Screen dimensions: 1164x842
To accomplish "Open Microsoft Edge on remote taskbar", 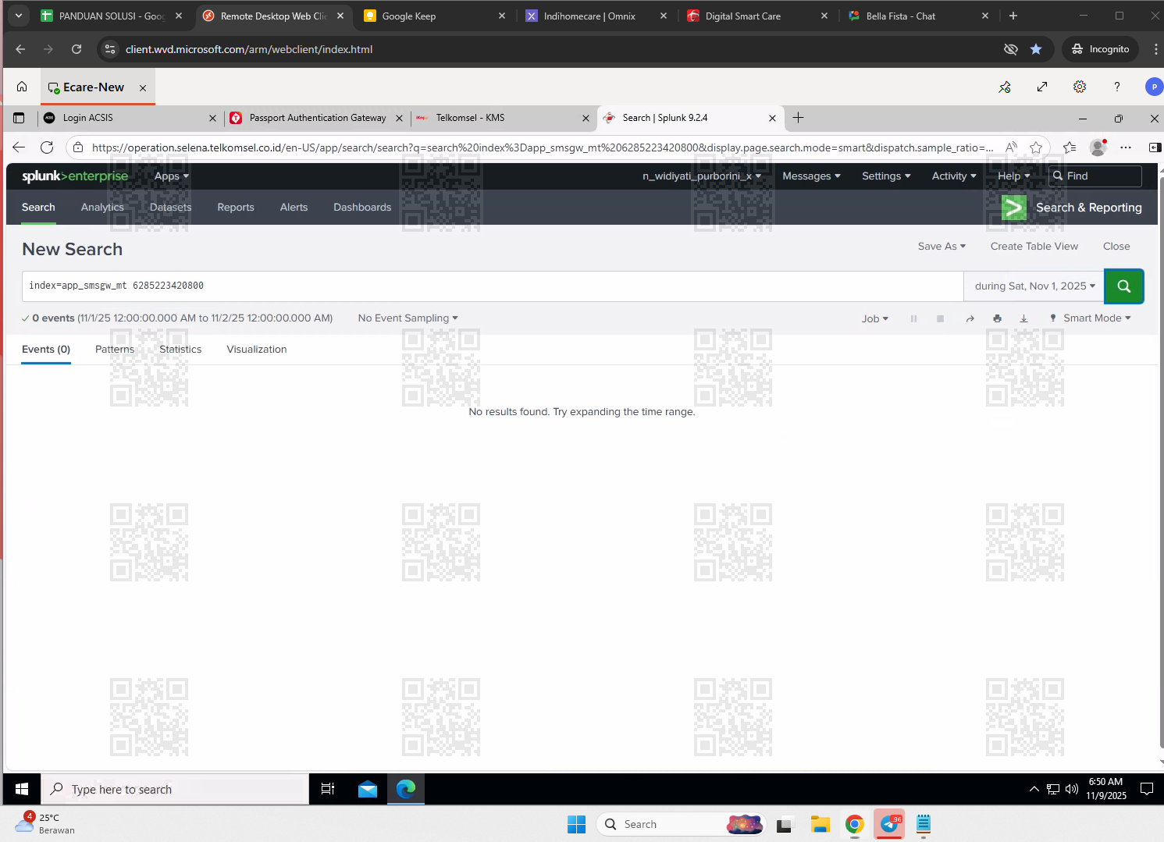I will (406, 789).
